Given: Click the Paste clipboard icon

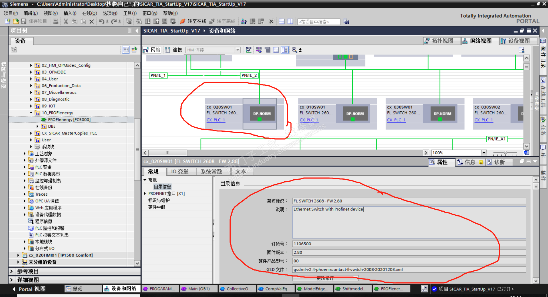Looking at the screenshot, I should tap(83, 21).
